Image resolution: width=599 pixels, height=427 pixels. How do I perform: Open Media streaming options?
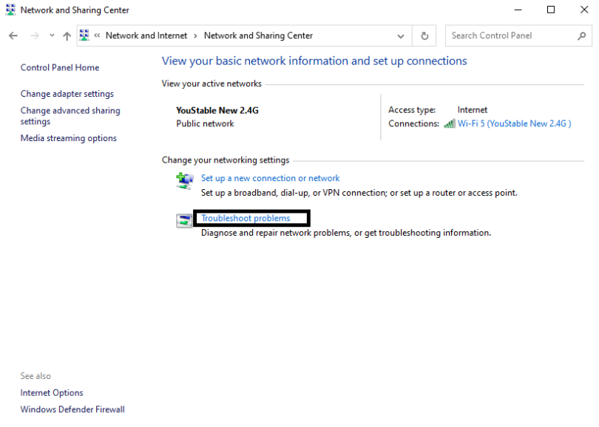point(68,138)
